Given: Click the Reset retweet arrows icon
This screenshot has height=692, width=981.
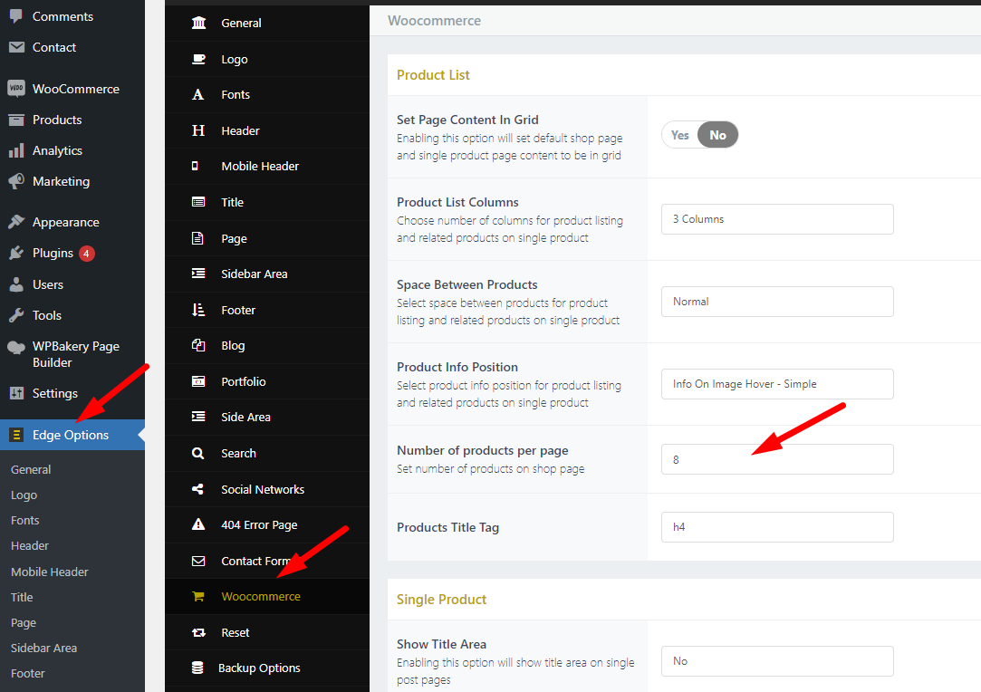Looking at the screenshot, I should click(199, 632).
